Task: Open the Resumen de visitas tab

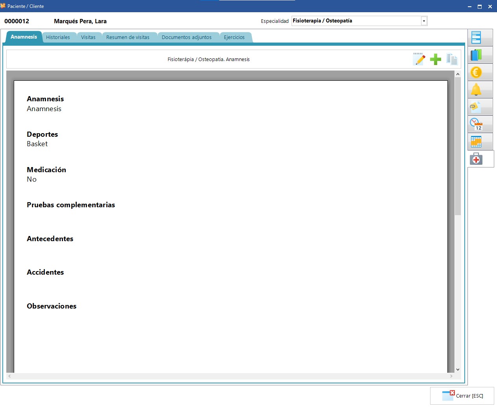Action: coord(128,37)
